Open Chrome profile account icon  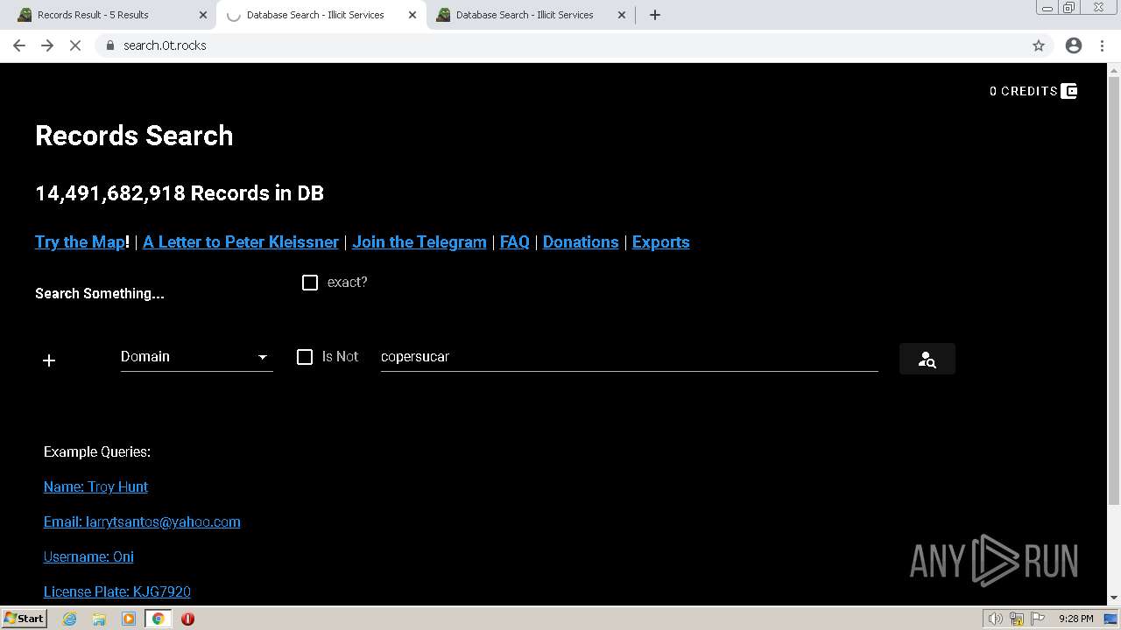click(1074, 45)
